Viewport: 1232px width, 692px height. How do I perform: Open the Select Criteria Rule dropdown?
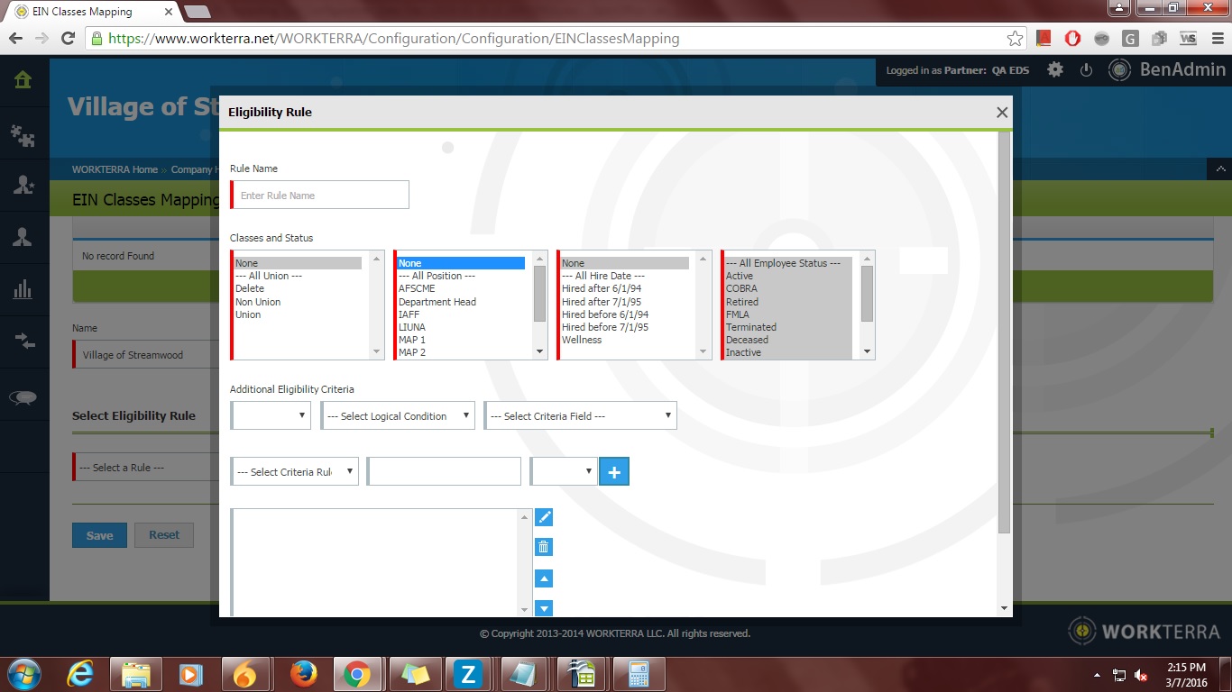[x=295, y=472]
